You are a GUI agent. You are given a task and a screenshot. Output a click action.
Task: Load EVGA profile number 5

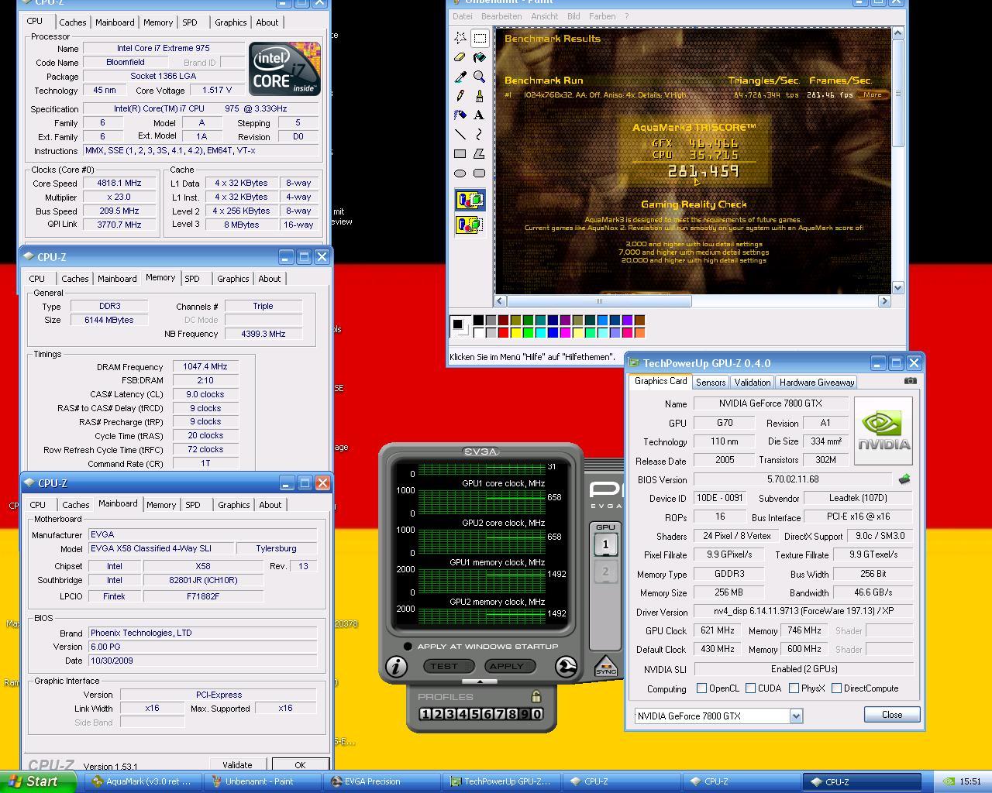[x=474, y=714]
